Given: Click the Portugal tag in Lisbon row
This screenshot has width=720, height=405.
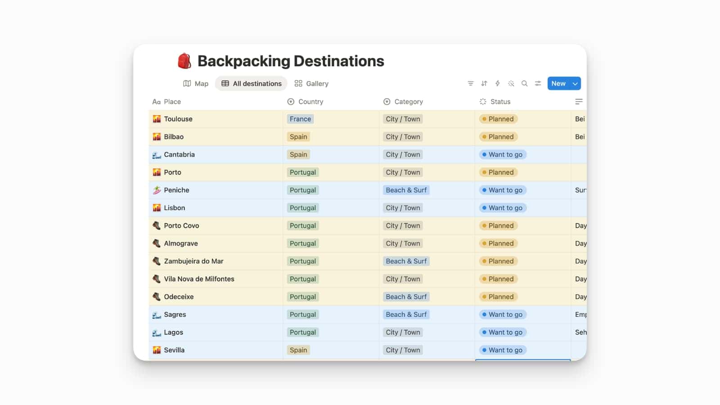Looking at the screenshot, I should (x=303, y=208).
